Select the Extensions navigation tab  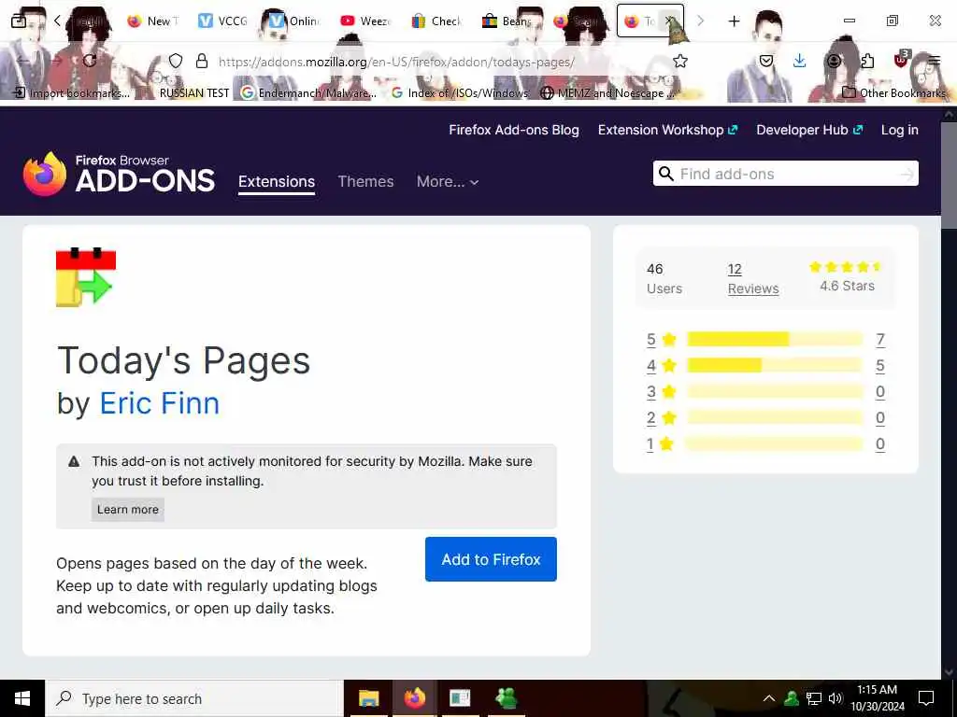[x=277, y=182]
